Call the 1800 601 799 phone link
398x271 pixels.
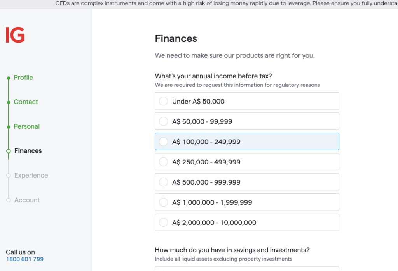(x=24, y=259)
